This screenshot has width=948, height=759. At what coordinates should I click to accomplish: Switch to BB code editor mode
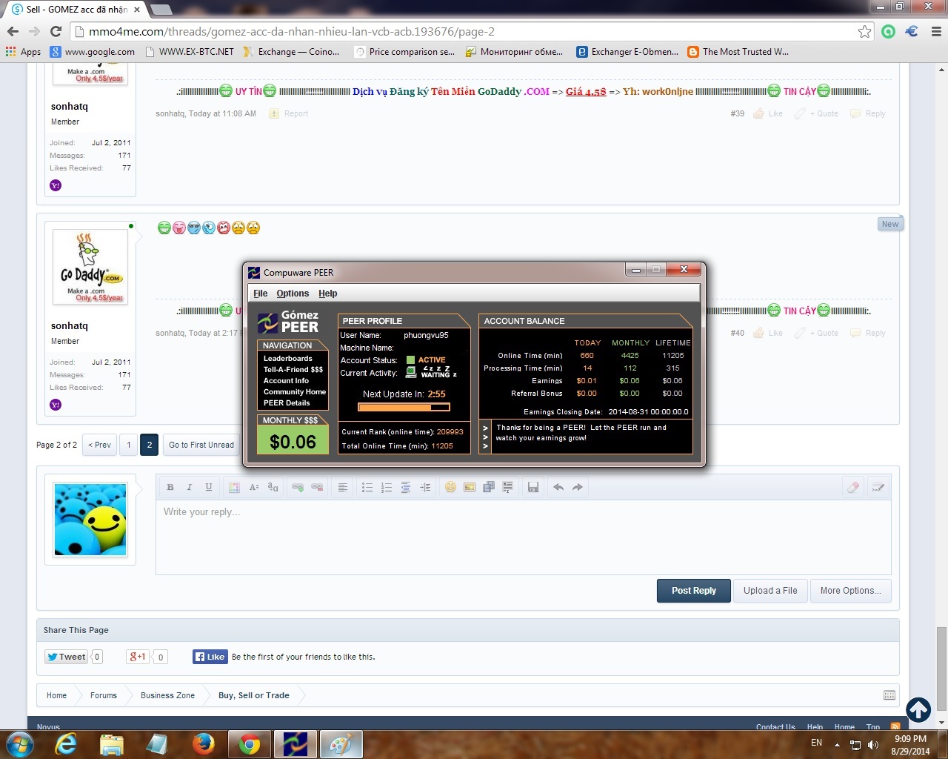tap(878, 487)
